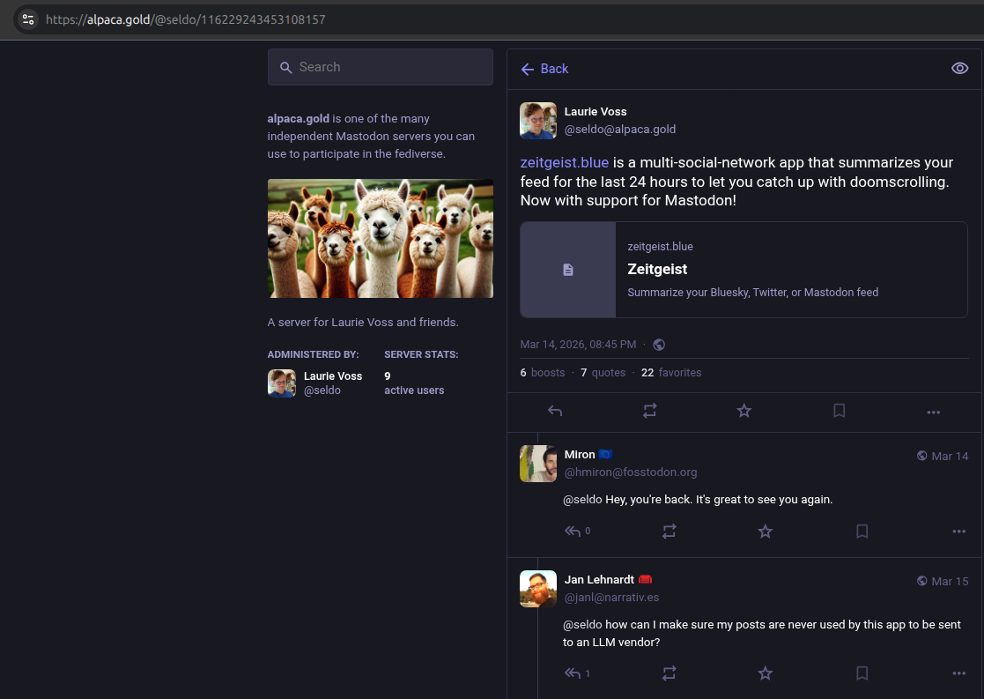Favorite Miron's reply
984x699 pixels.
766,531
